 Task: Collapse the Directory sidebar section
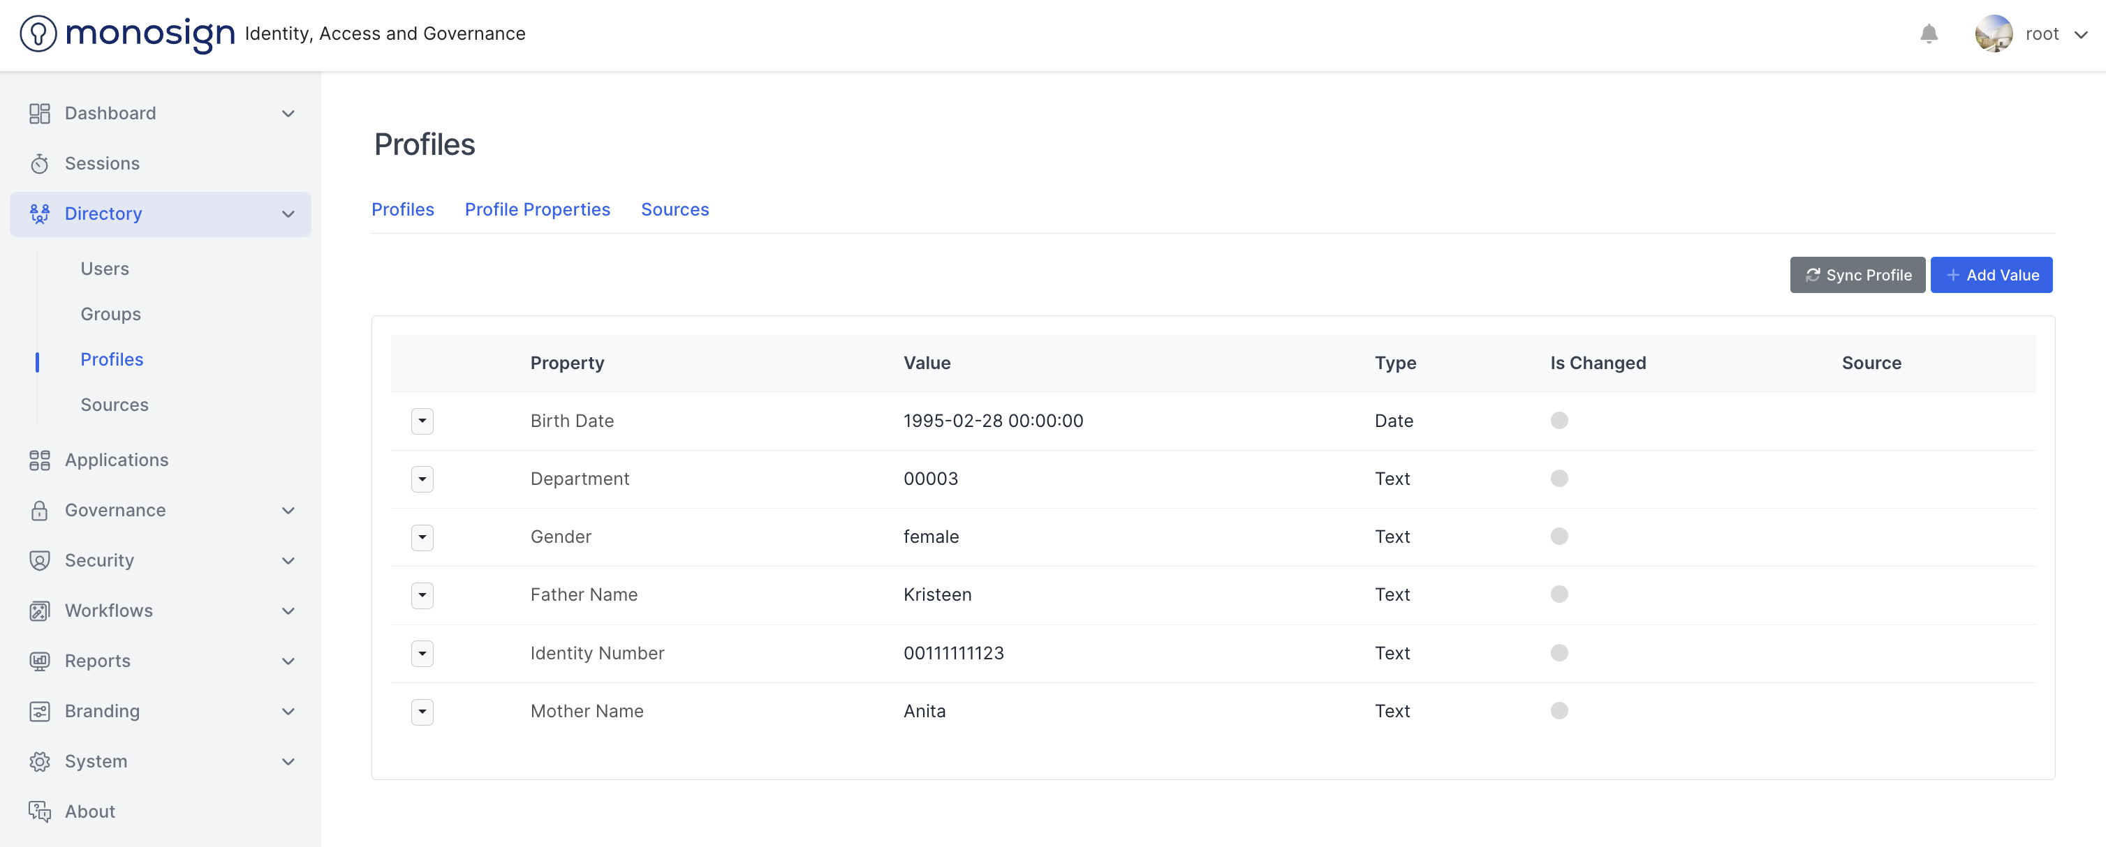(288, 214)
